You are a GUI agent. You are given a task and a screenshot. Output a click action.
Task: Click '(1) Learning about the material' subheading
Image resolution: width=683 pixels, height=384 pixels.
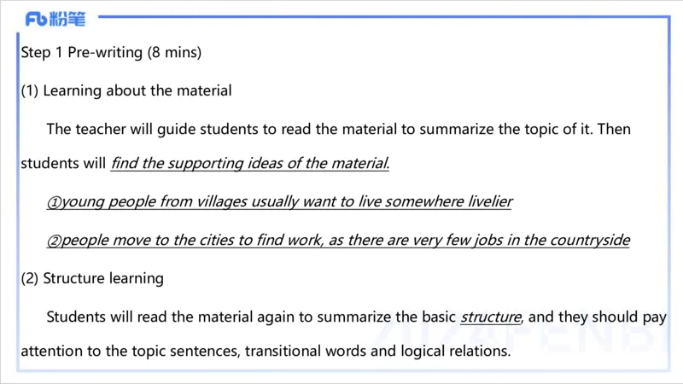[x=126, y=90]
